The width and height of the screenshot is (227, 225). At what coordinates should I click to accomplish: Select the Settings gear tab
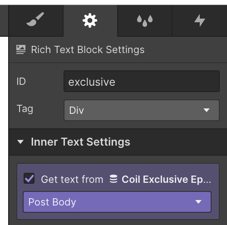[x=90, y=20]
